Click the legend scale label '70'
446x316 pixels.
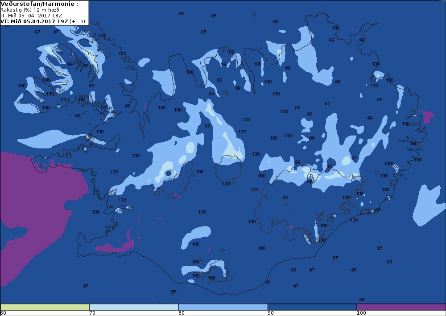pyautogui.click(x=92, y=313)
